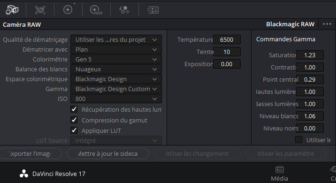Uncheck the Appliquer LUT checkbox

[74, 130]
